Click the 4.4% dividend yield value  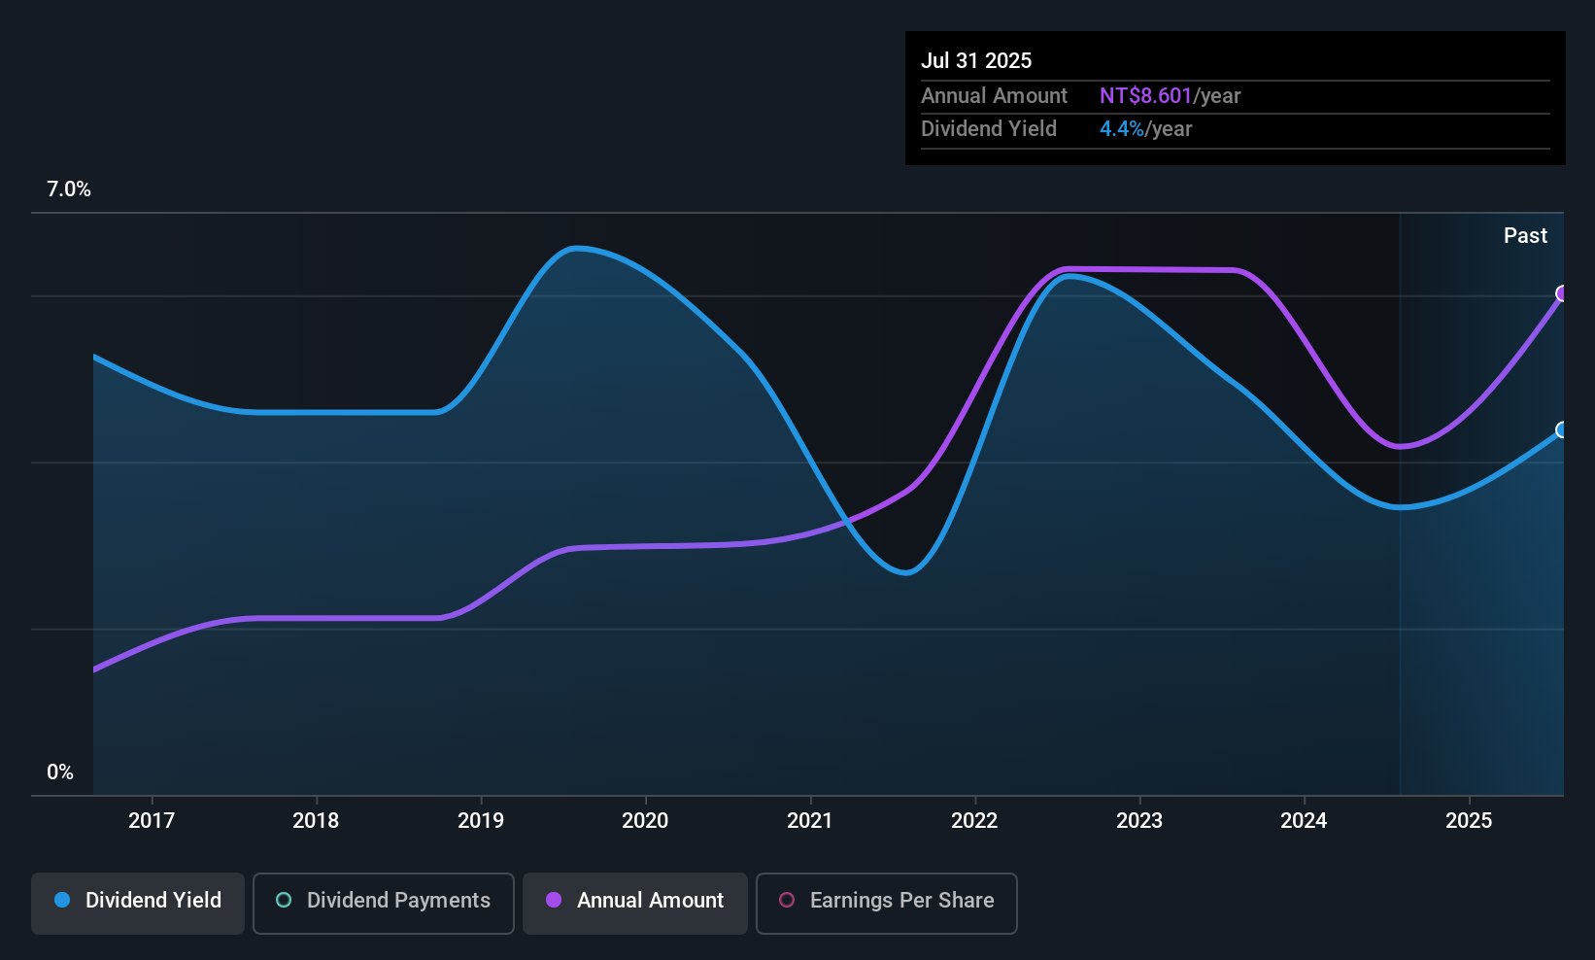click(x=1122, y=128)
